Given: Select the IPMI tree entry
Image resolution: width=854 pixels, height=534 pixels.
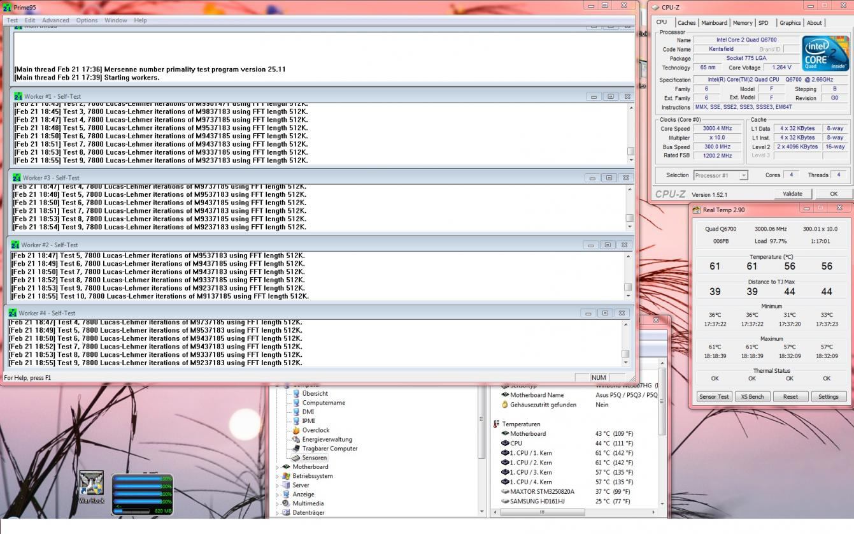Looking at the screenshot, I should coord(309,421).
